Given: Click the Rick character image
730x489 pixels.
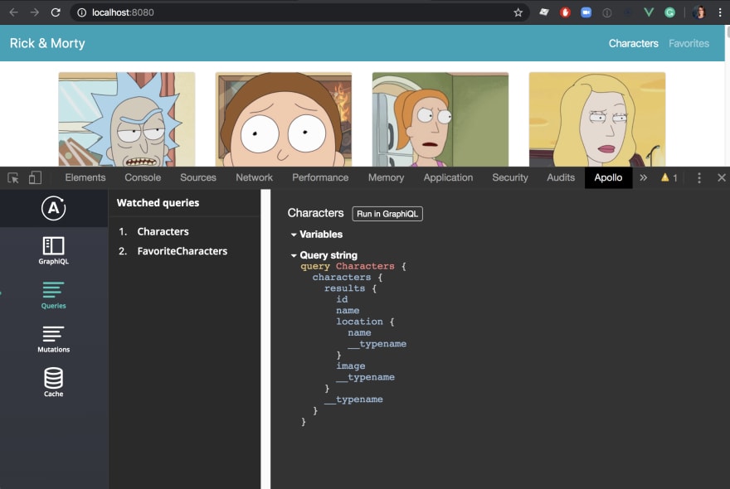Looking at the screenshot, I should [127, 119].
